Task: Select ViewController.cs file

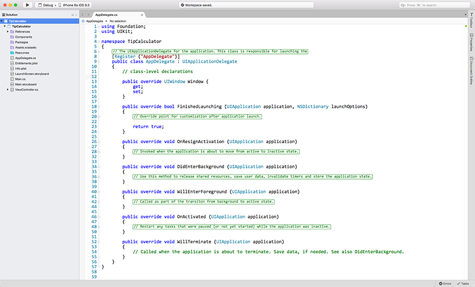Action: [26, 90]
